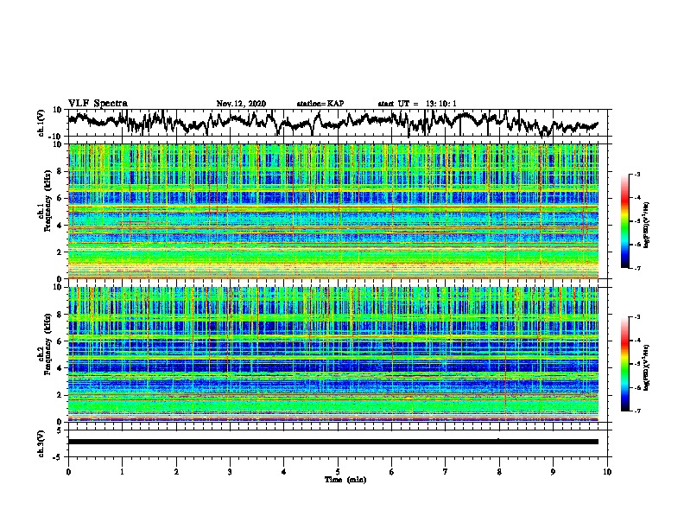Image resolution: width=684 pixels, height=529 pixels.
Task: Click the time axis tick label '10'
Action: (607, 472)
